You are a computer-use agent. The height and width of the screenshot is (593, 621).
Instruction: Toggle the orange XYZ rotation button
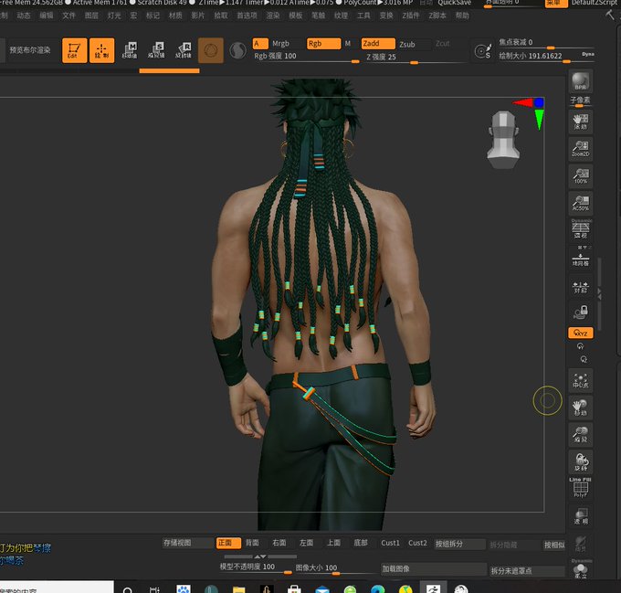(x=581, y=333)
